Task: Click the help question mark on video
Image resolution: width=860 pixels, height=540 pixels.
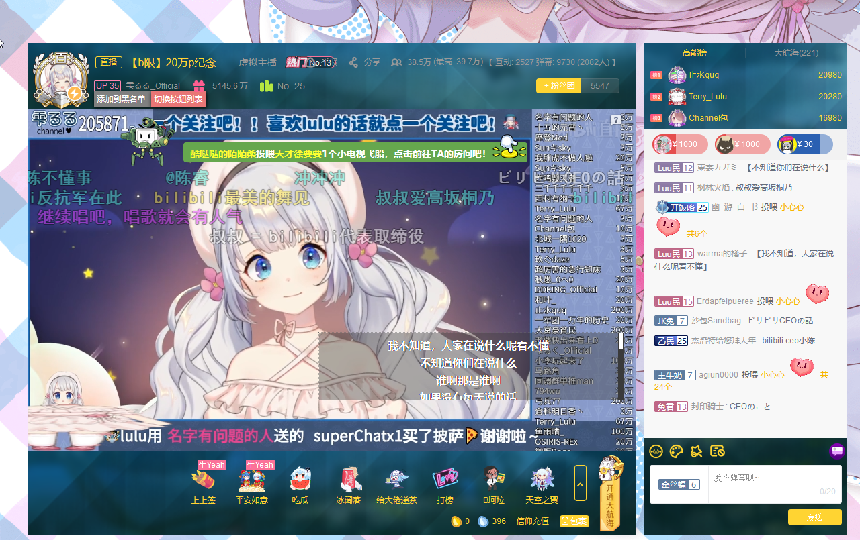Action: 615,120
